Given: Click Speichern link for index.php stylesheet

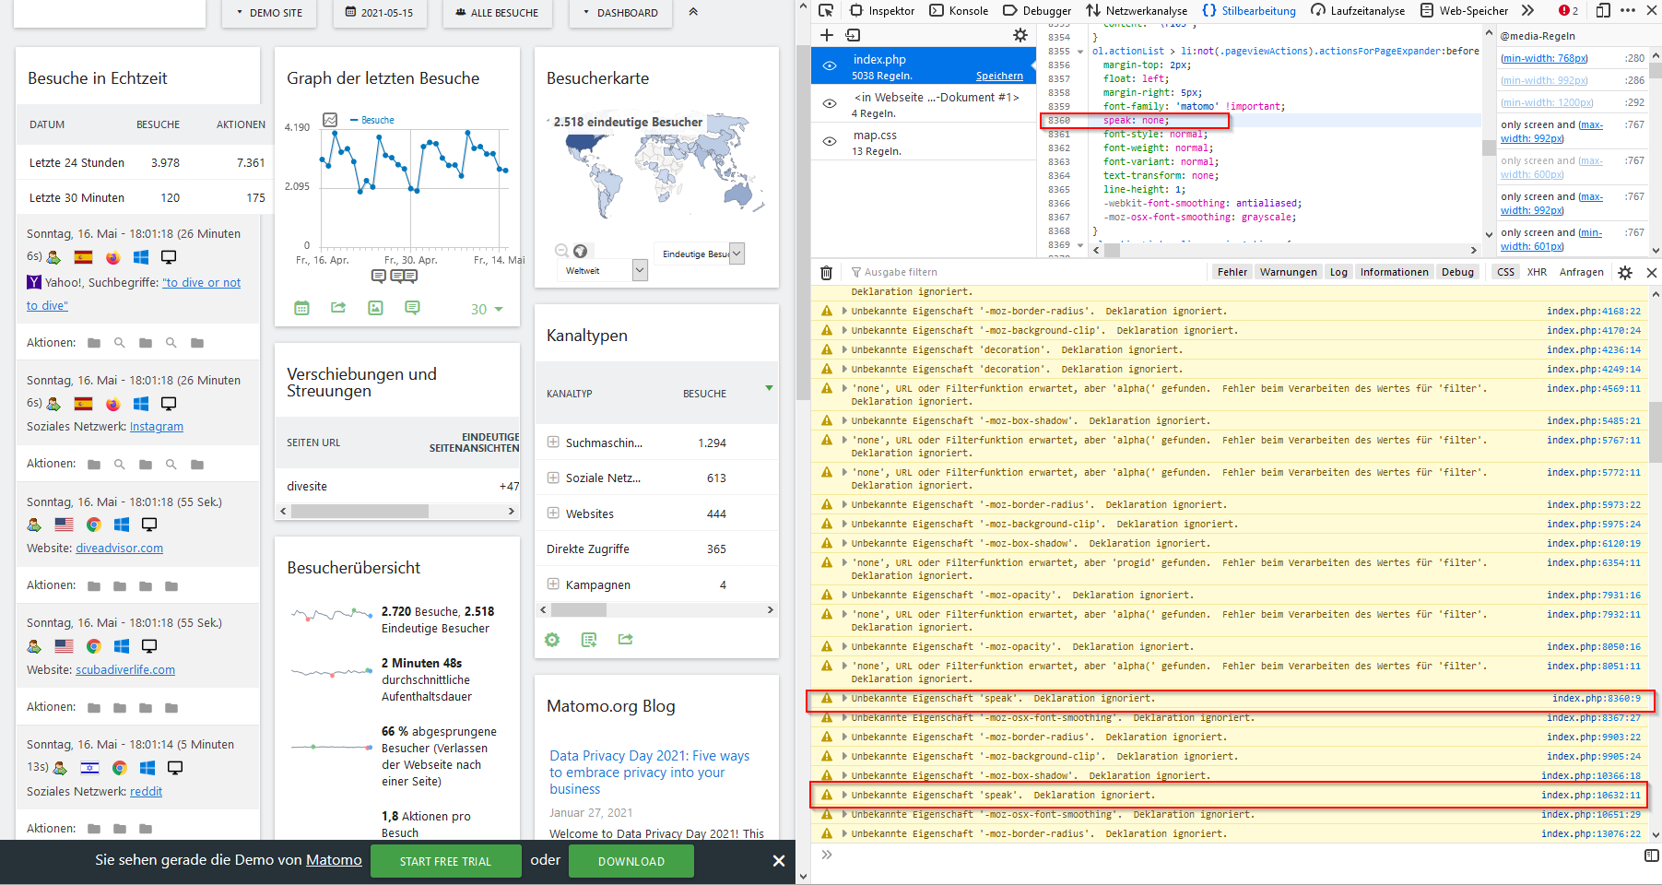Looking at the screenshot, I should pos(999,76).
